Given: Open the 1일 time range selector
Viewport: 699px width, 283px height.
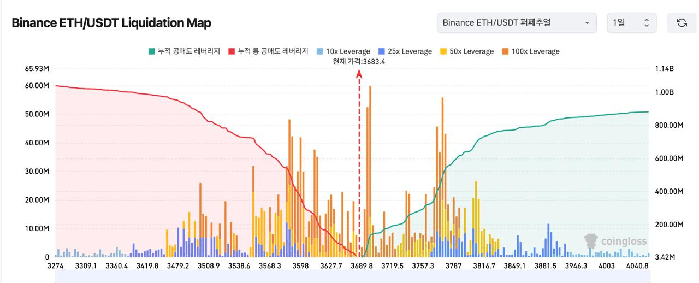Looking at the screenshot, I should pyautogui.click(x=631, y=23).
